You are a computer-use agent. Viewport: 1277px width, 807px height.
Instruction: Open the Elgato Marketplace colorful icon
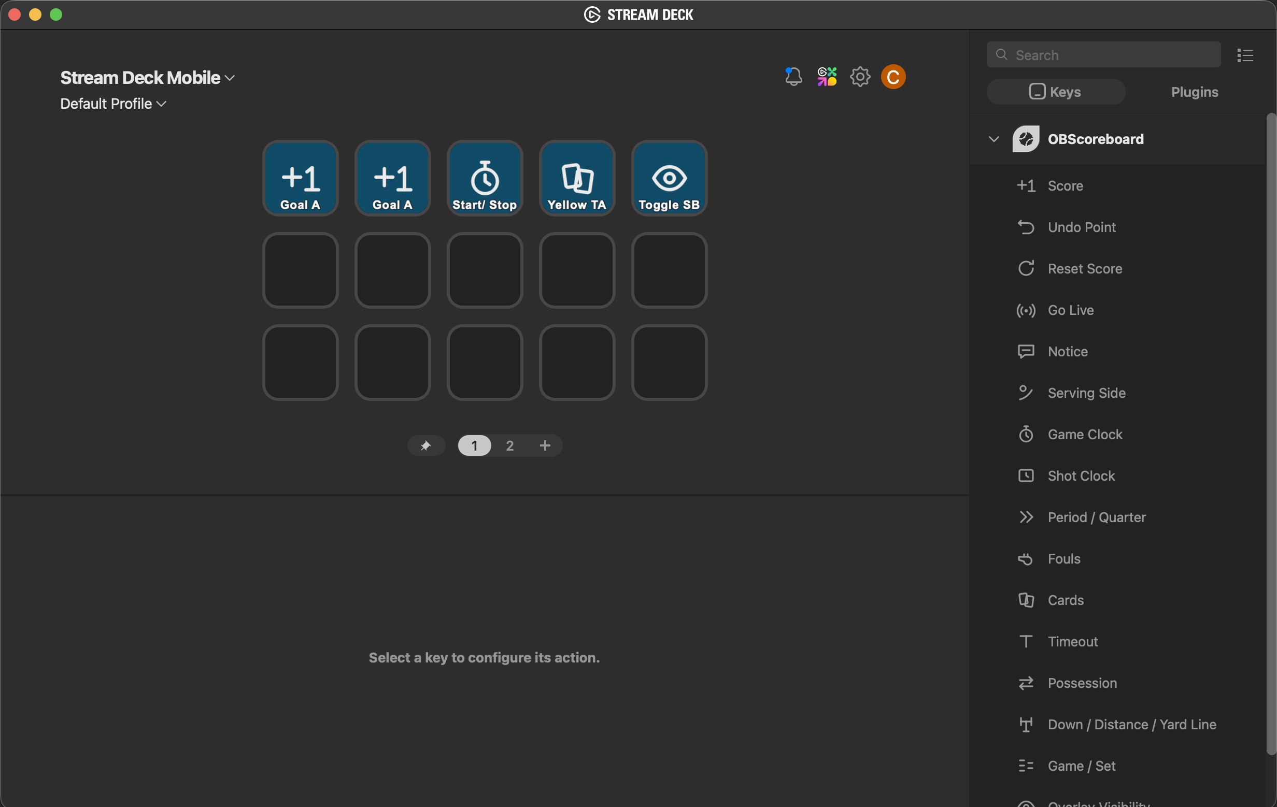click(x=827, y=77)
